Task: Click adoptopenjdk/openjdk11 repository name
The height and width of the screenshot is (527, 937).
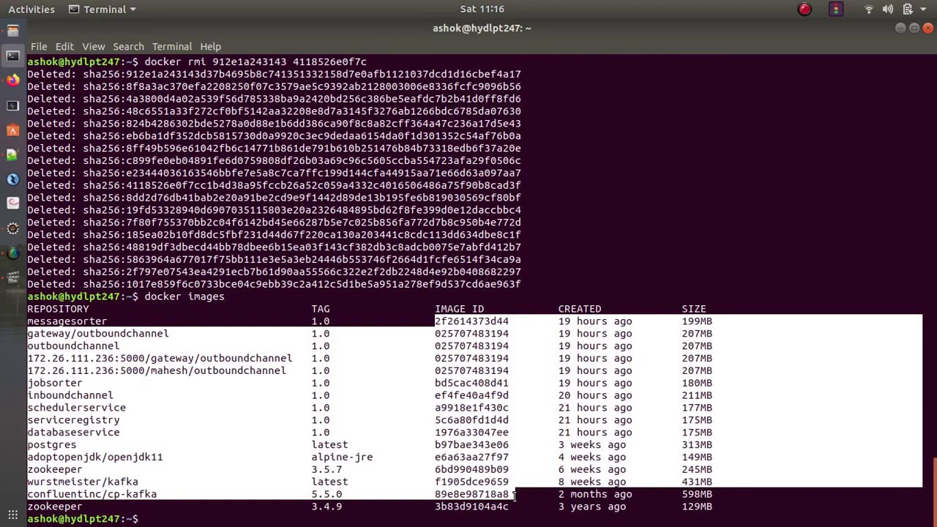Action: point(95,457)
